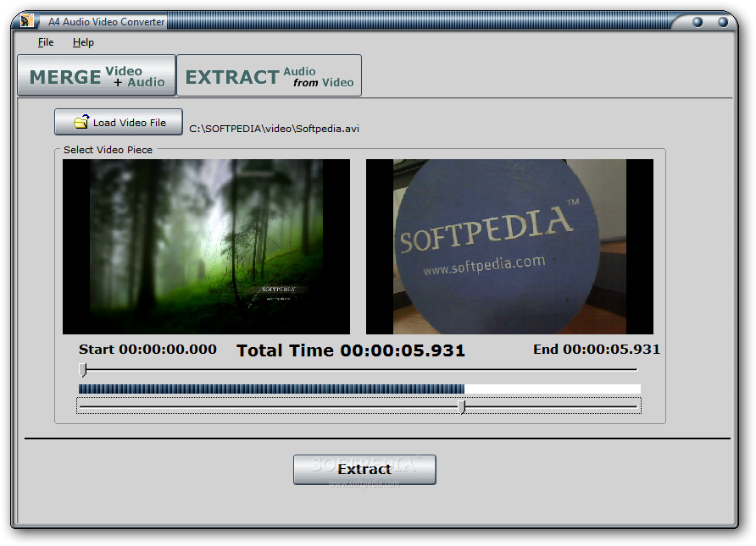The image size is (756, 546).
Task: Click the Softpedia end frame preview
Action: [509, 246]
